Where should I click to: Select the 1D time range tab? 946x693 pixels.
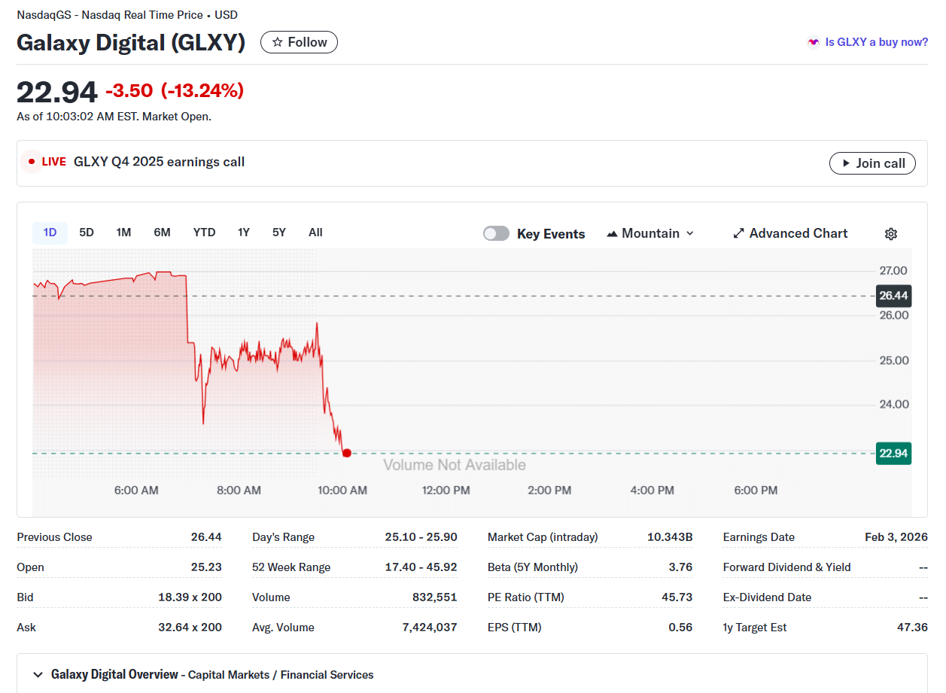click(50, 233)
